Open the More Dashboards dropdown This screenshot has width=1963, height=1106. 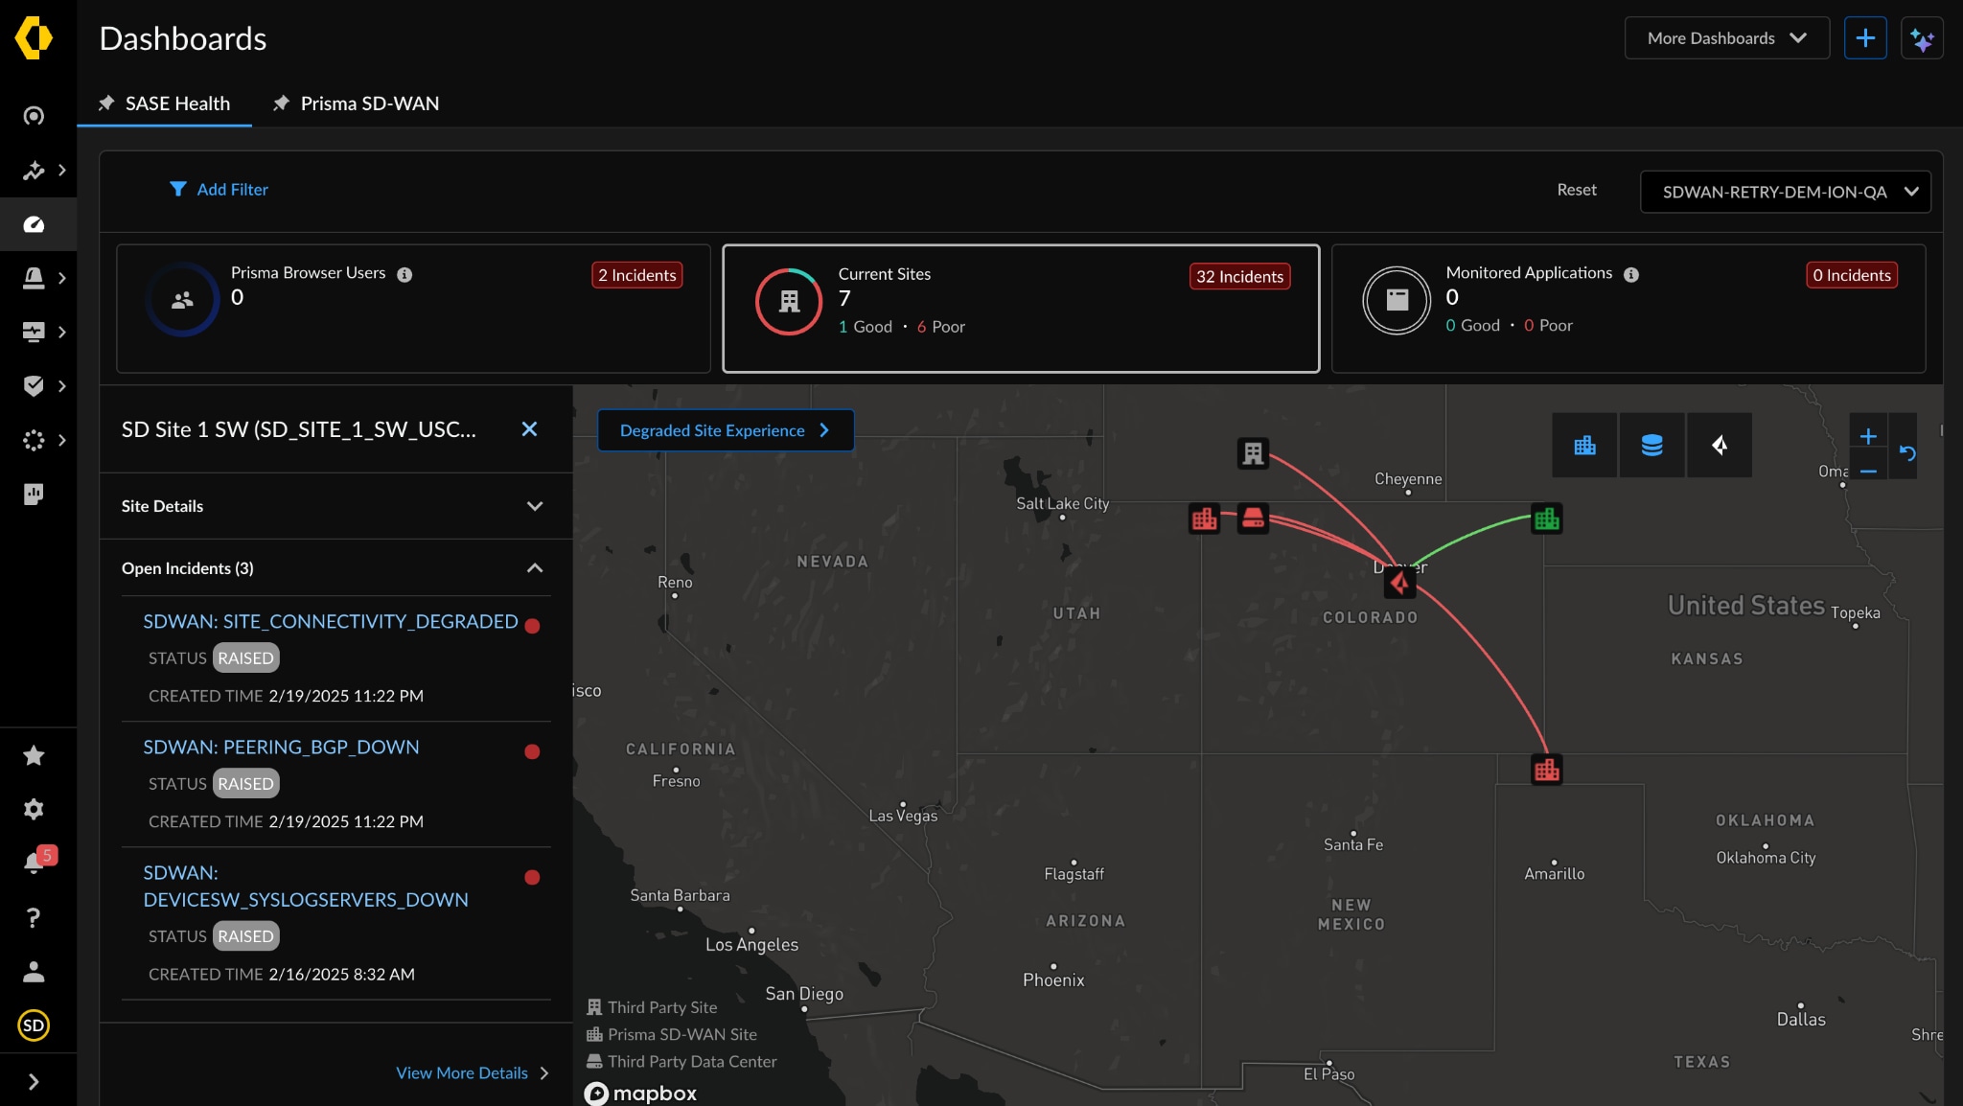pyautogui.click(x=1725, y=37)
